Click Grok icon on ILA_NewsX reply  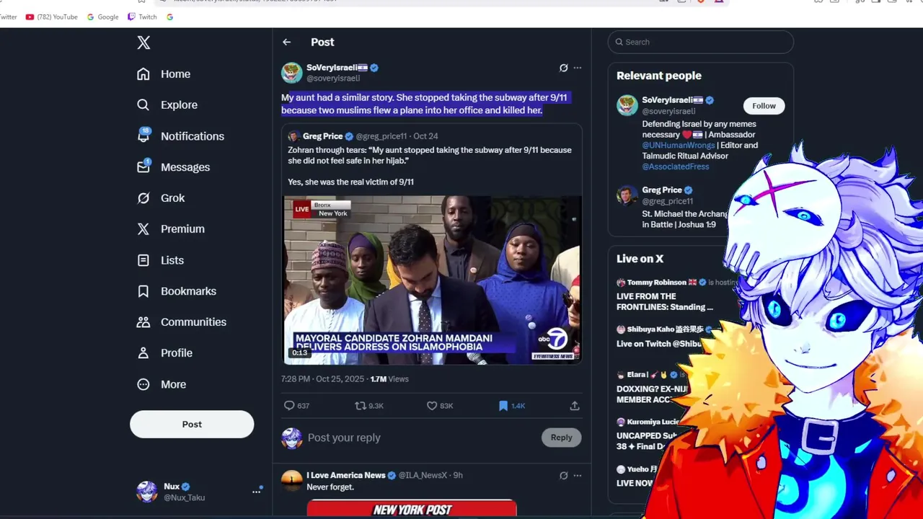point(564,476)
